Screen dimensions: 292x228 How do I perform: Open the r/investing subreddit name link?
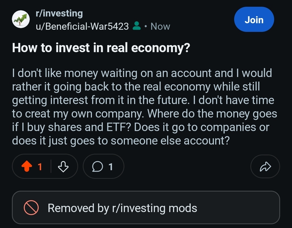[59, 13]
